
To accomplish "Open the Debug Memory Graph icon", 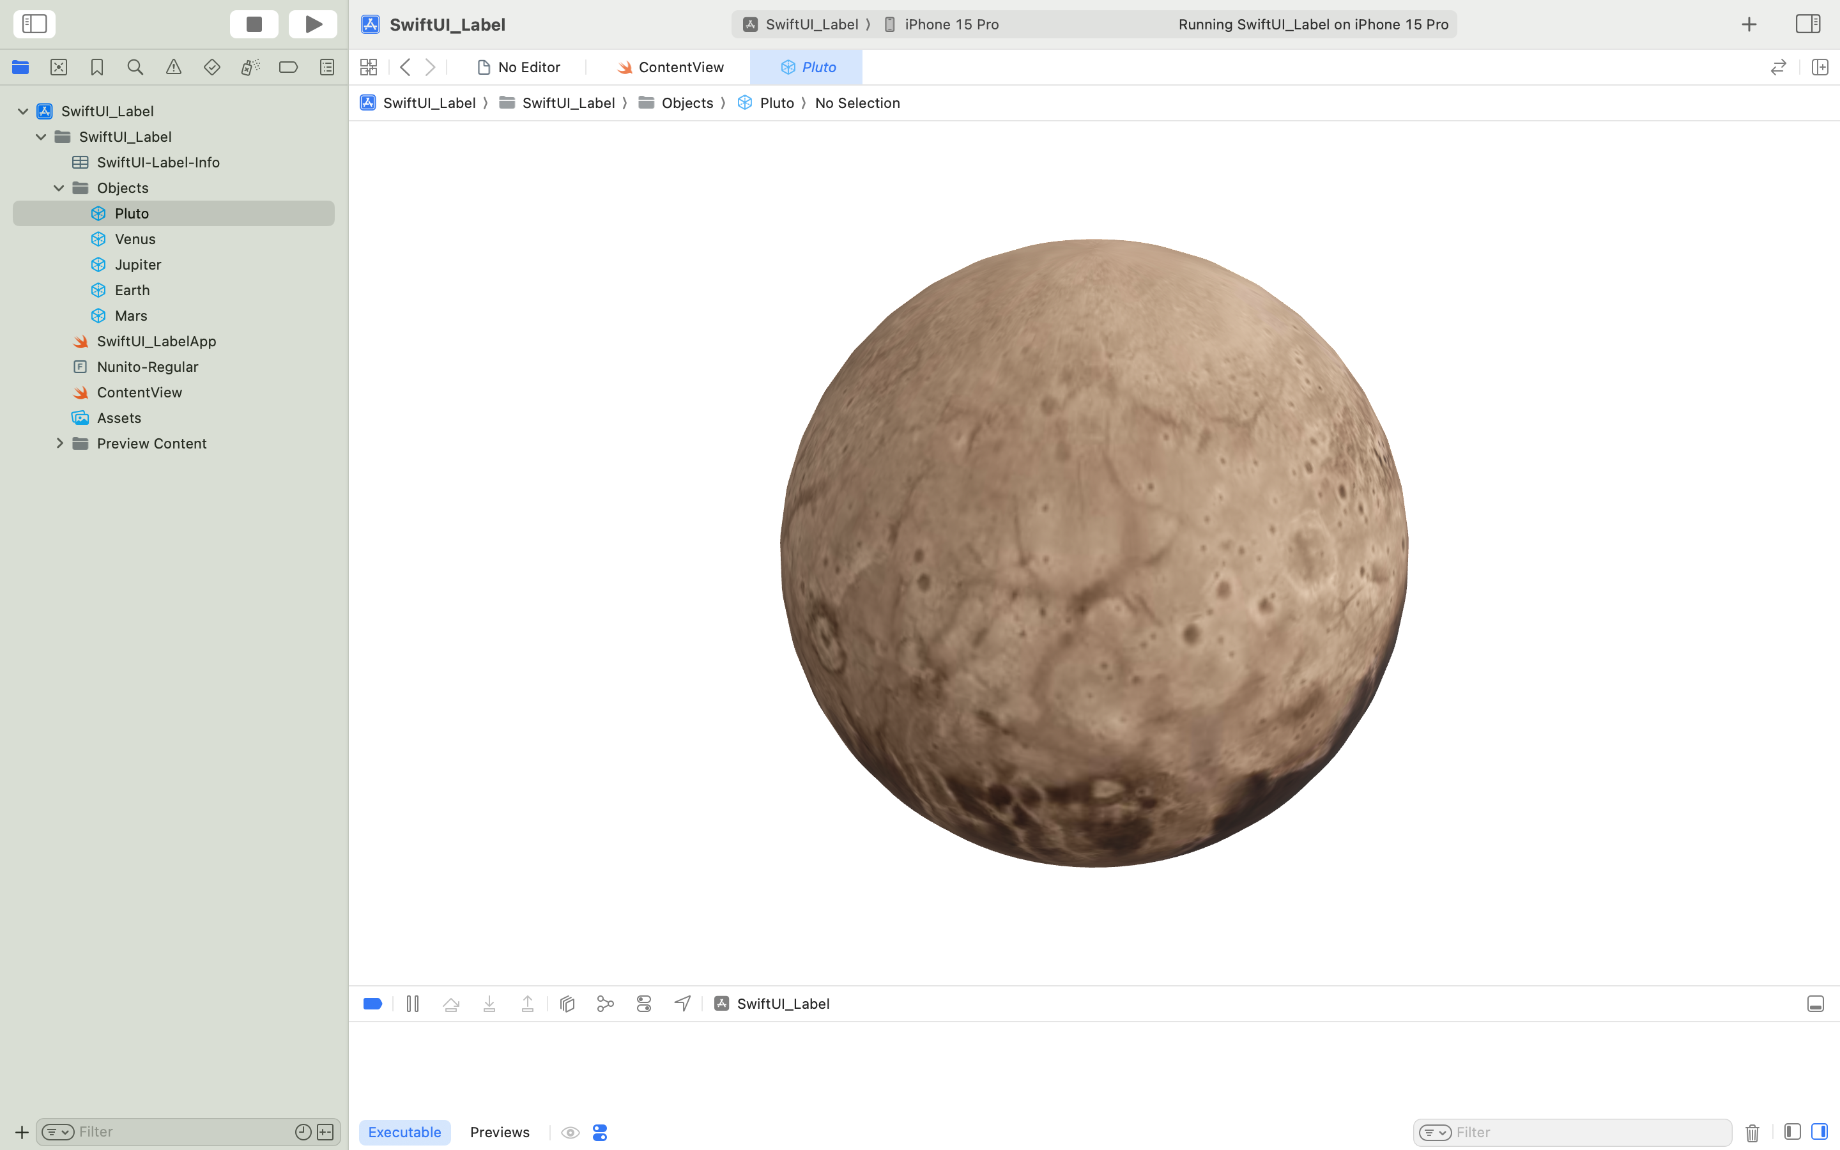I will [x=605, y=1004].
